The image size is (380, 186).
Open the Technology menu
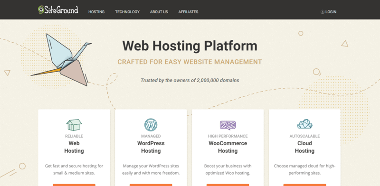pyautogui.click(x=127, y=12)
